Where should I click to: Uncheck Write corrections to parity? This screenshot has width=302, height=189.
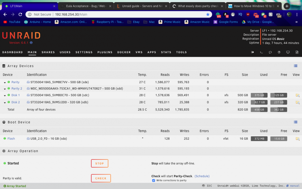point(153,181)
